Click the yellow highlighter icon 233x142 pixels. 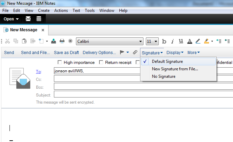[207, 41]
